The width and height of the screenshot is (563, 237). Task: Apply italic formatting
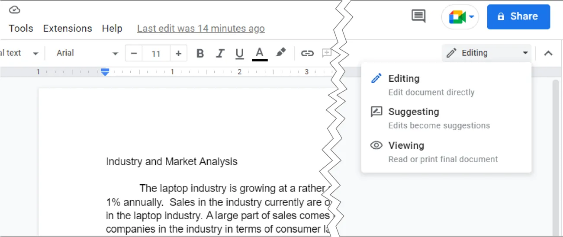220,53
